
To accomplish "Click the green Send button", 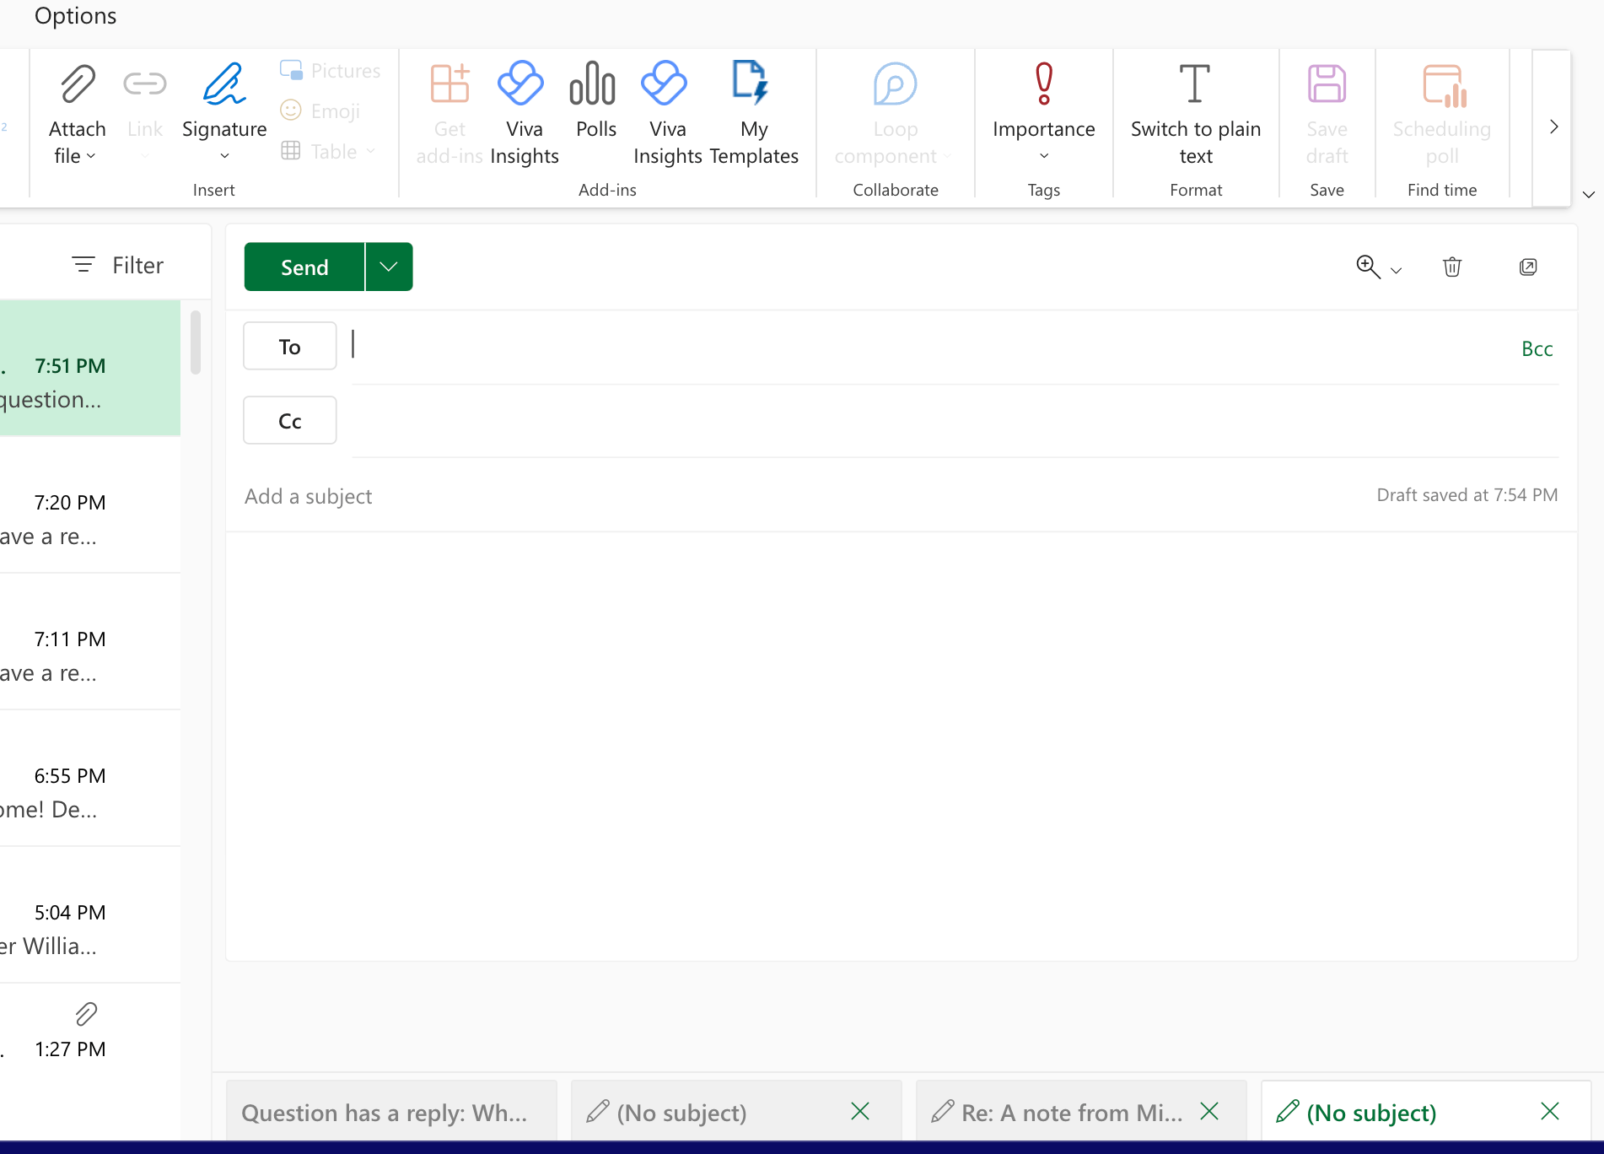I will tap(304, 267).
